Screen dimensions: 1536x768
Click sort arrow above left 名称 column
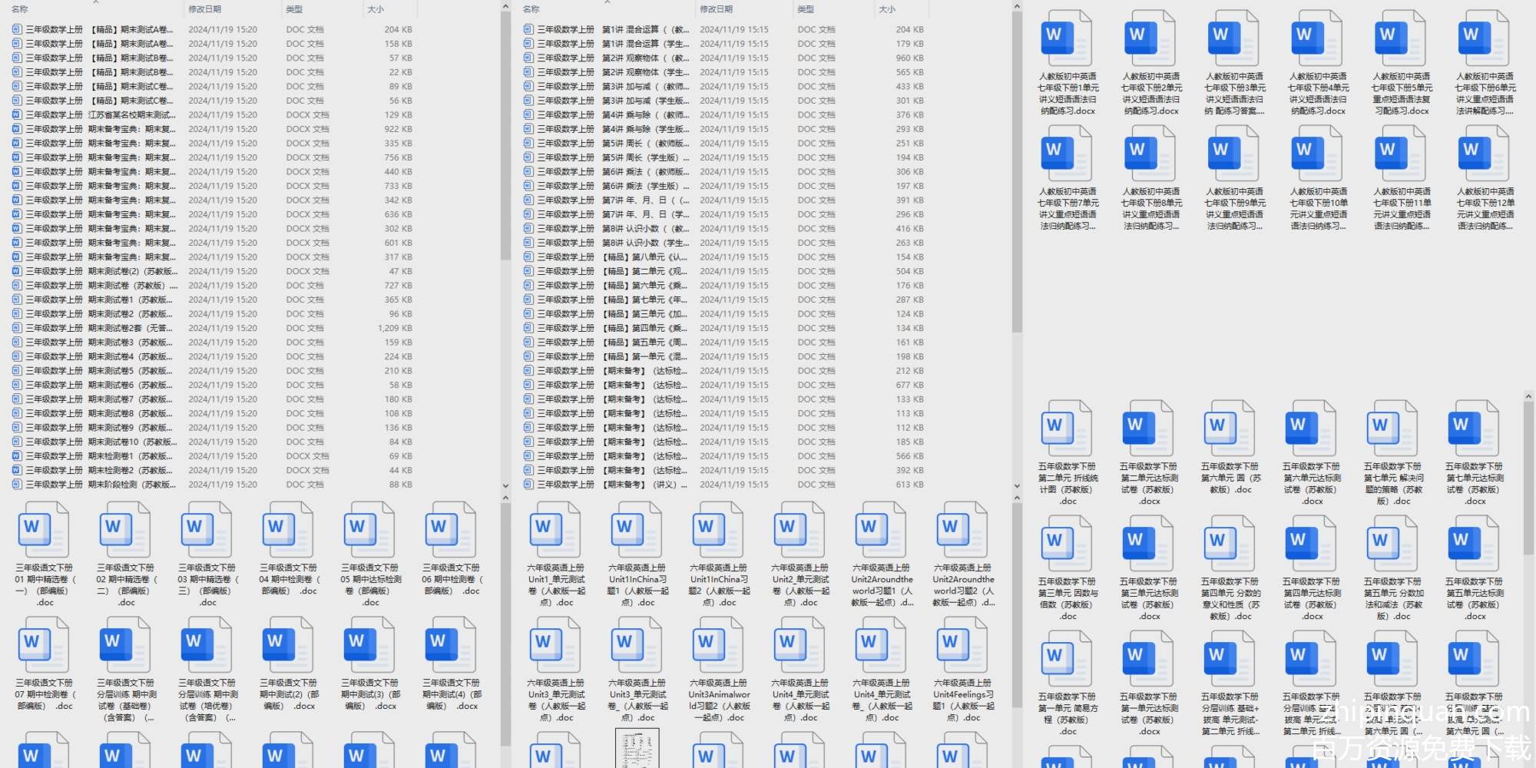tap(96, 3)
